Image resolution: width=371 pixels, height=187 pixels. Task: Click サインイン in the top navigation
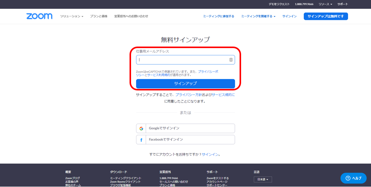tap(289, 16)
